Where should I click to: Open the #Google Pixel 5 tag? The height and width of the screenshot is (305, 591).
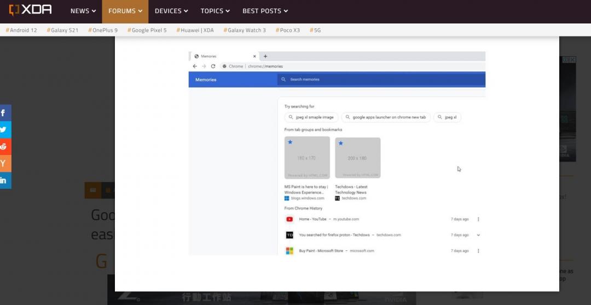click(147, 30)
